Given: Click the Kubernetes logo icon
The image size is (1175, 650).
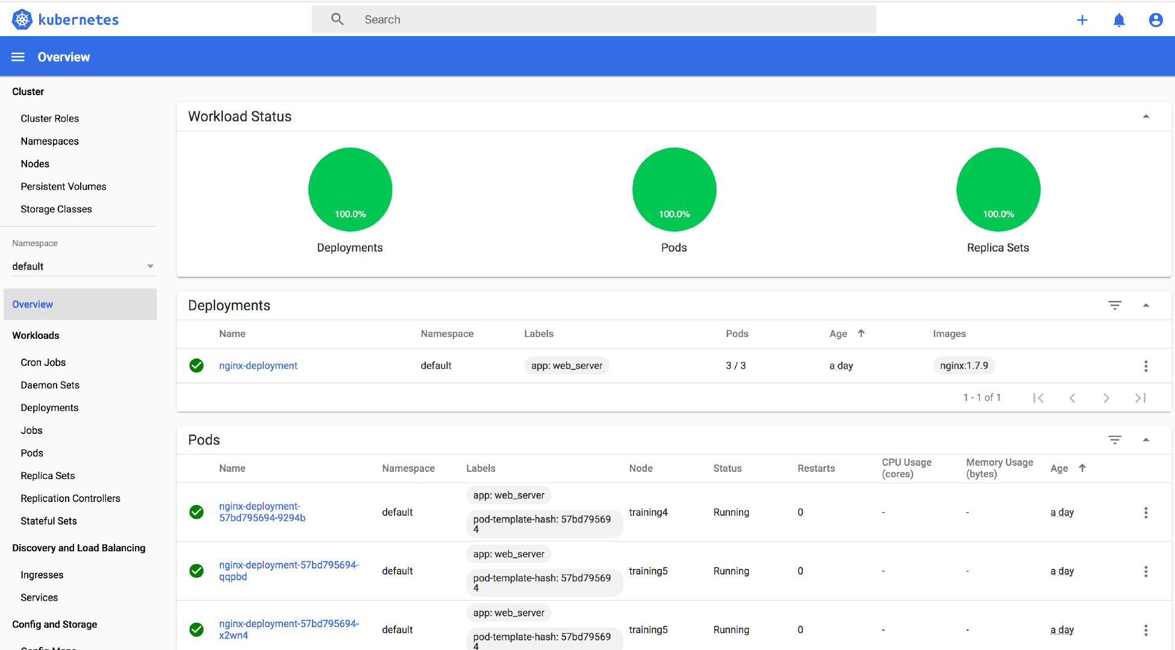Looking at the screenshot, I should [22, 20].
